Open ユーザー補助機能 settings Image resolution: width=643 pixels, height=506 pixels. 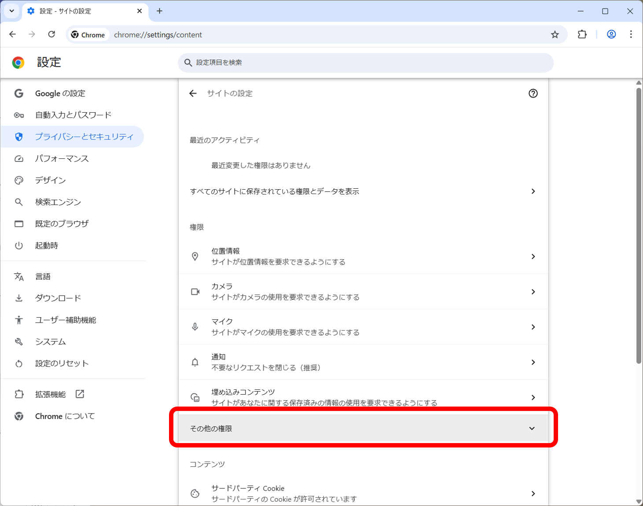click(73, 320)
